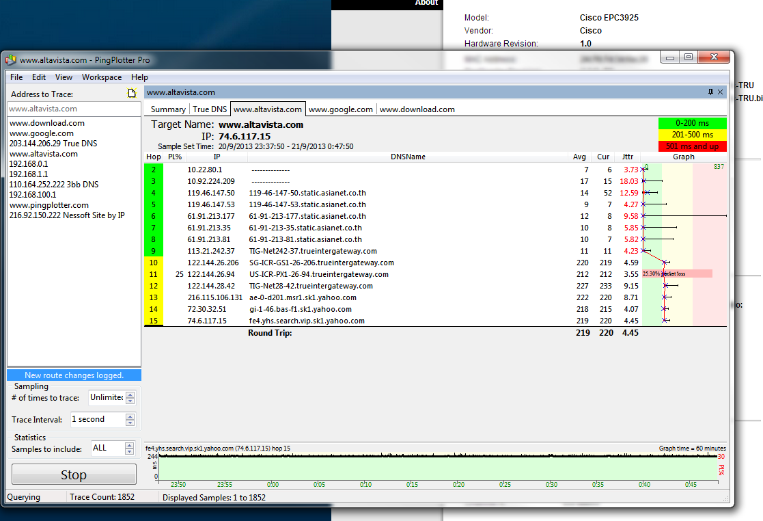Select hop 2 row 10.22.80.1

click(x=436, y=170)
